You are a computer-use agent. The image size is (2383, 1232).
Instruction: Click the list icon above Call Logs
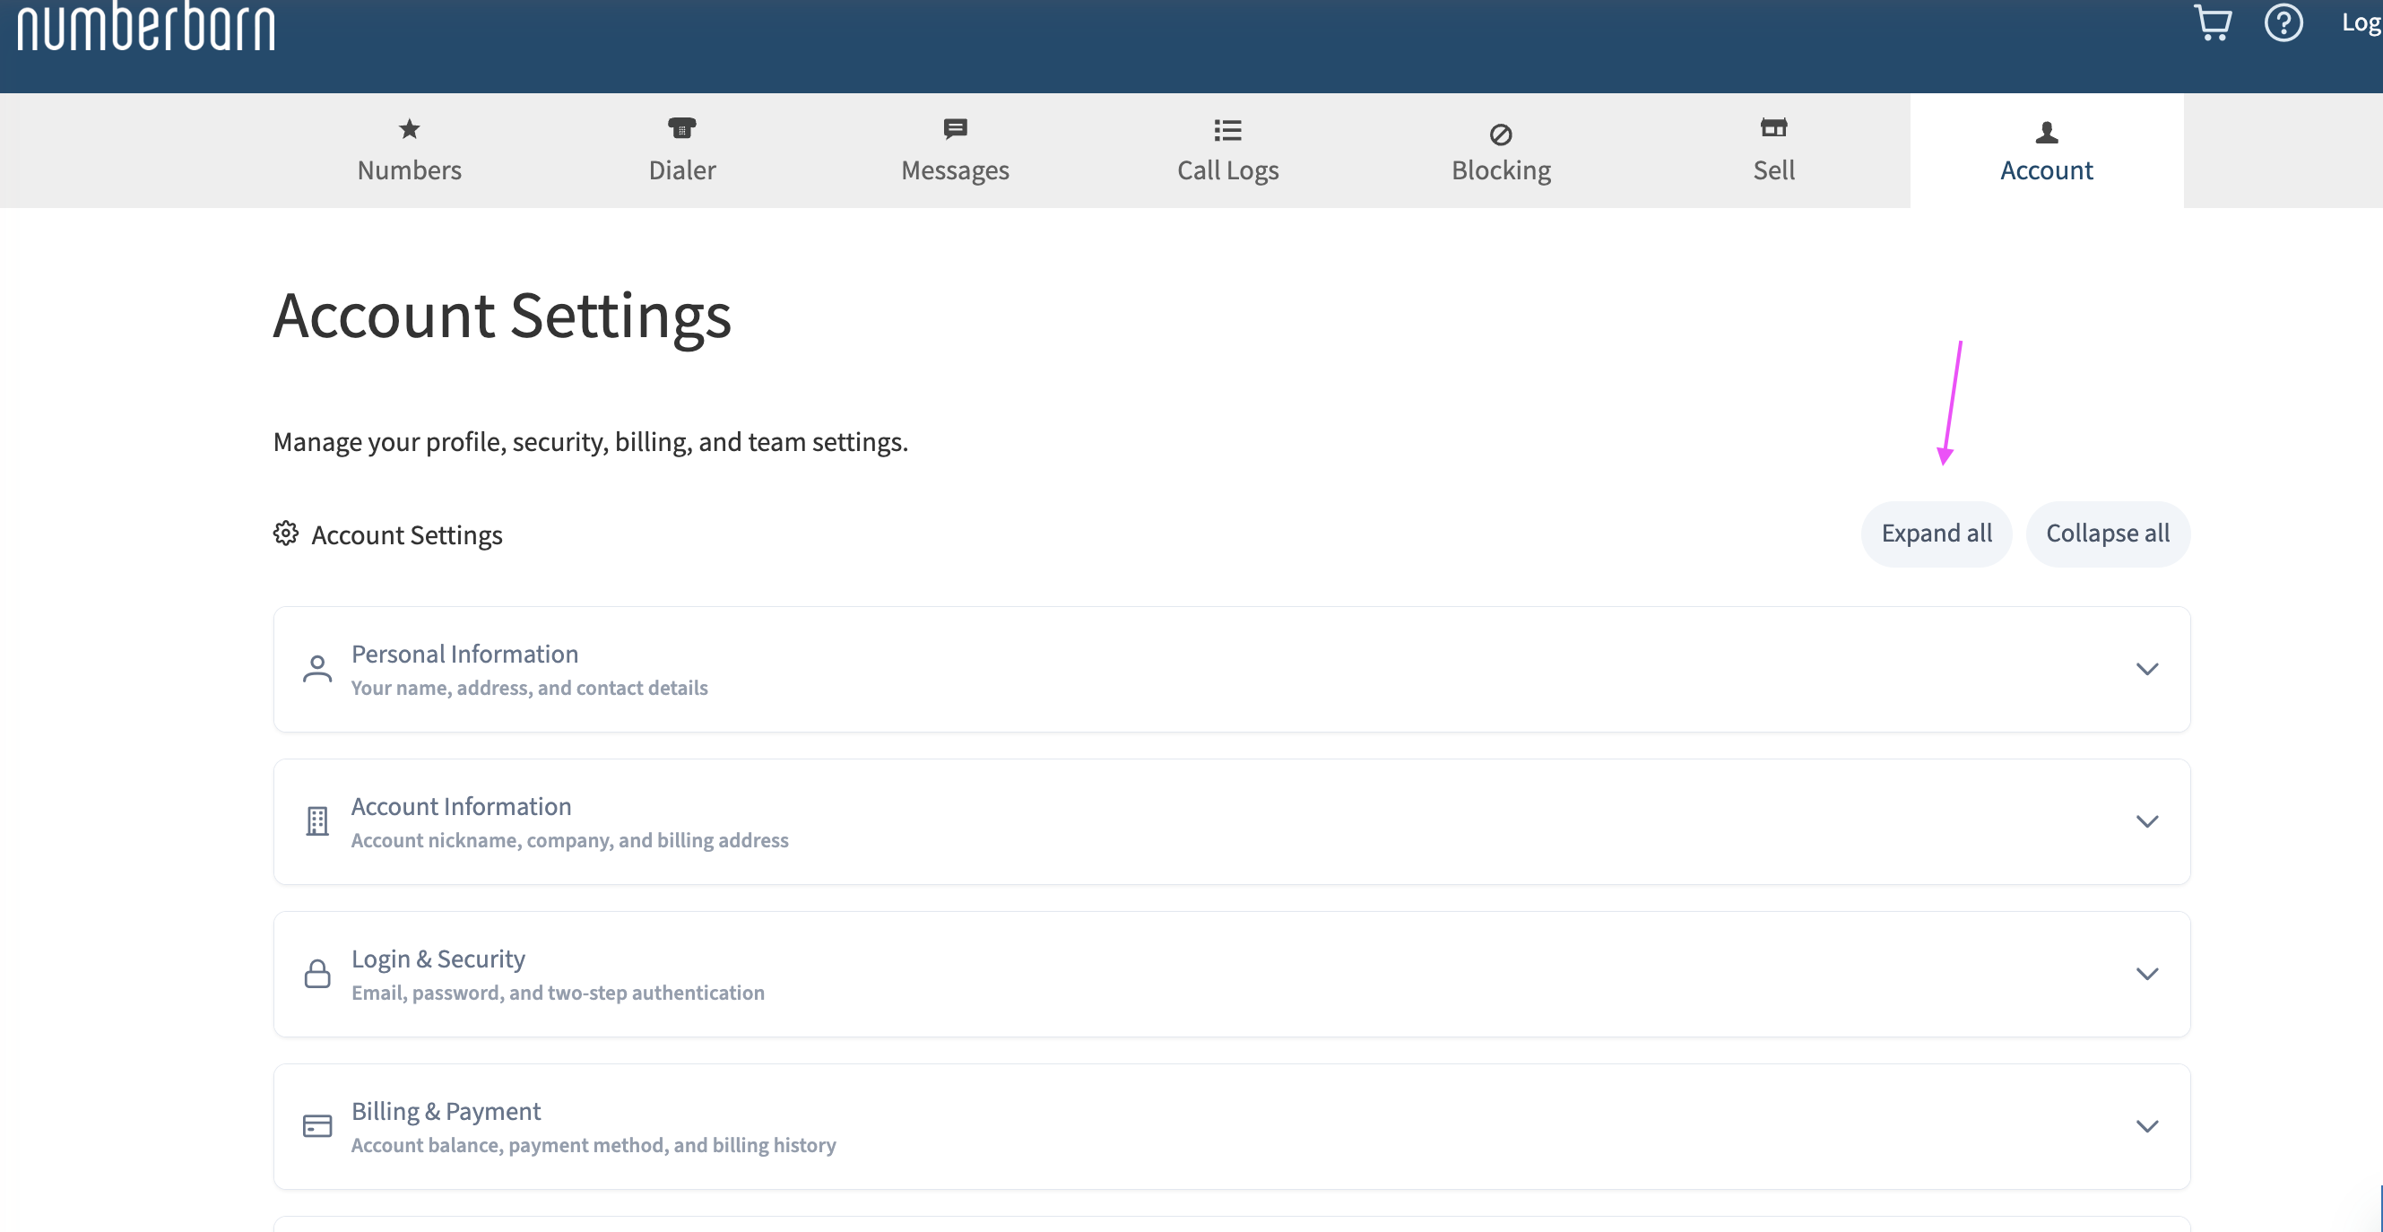pos(1227,129)
